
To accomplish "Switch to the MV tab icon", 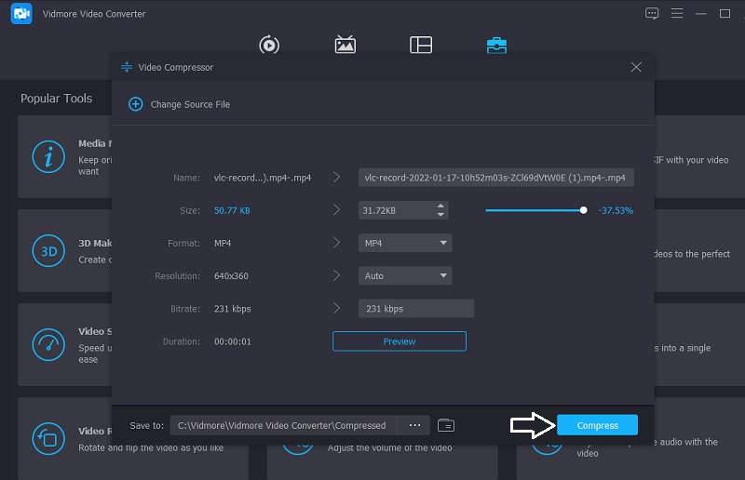I will (345, 45).
